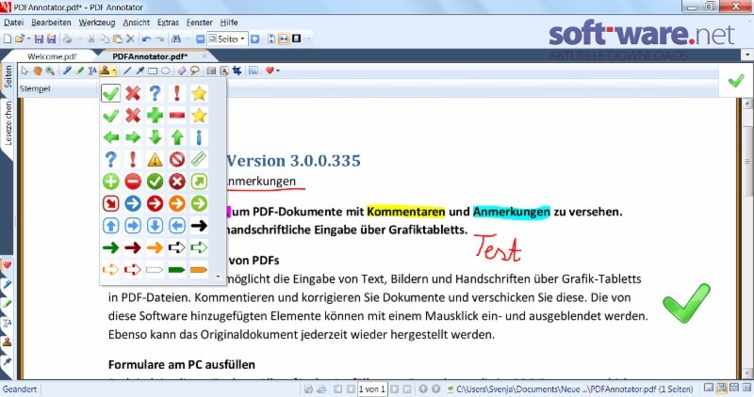Pick the plain green down arrow stamp
The height and width of the screenshot is (397, 754).
[x=155, y=137]
